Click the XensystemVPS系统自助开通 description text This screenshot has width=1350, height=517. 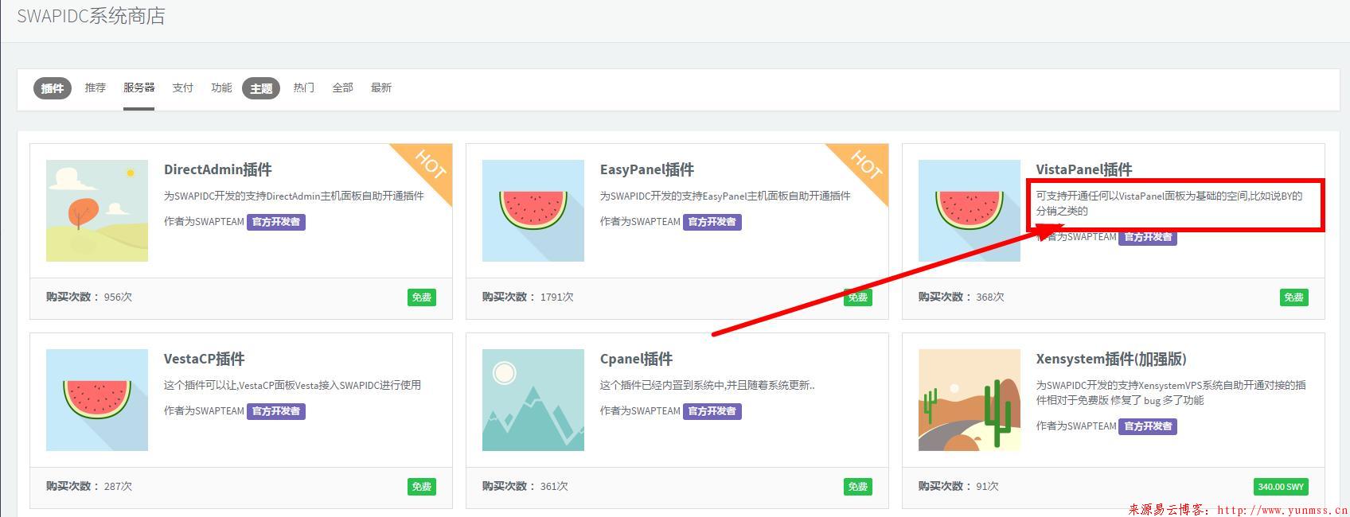[x=1171, y=392]
